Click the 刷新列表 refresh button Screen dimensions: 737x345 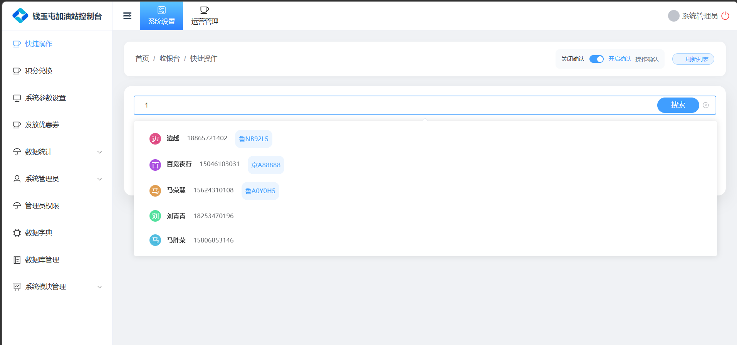(x=693, y=59)
